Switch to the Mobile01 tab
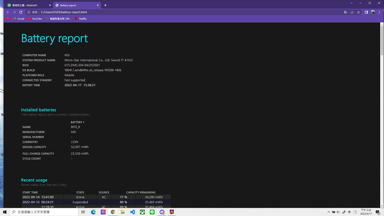 pos(27,5)
